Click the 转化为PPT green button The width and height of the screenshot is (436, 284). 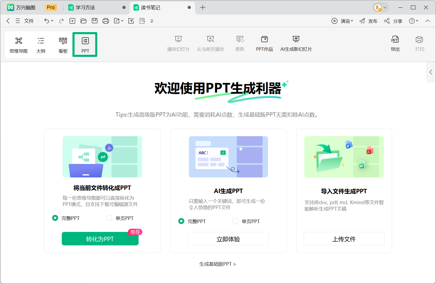tap(100, 239)
